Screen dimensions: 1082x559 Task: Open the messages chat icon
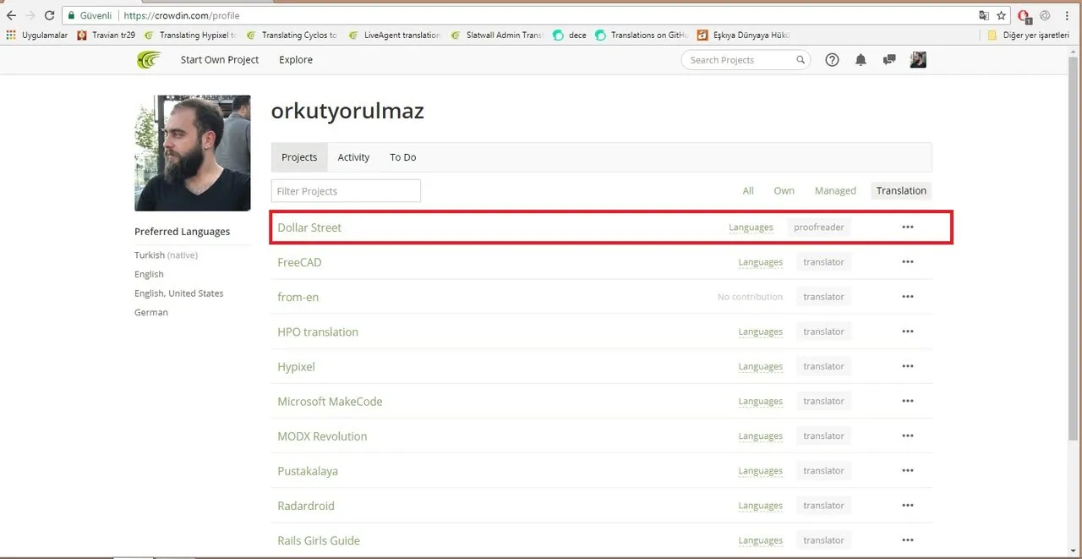click(888, 60)
